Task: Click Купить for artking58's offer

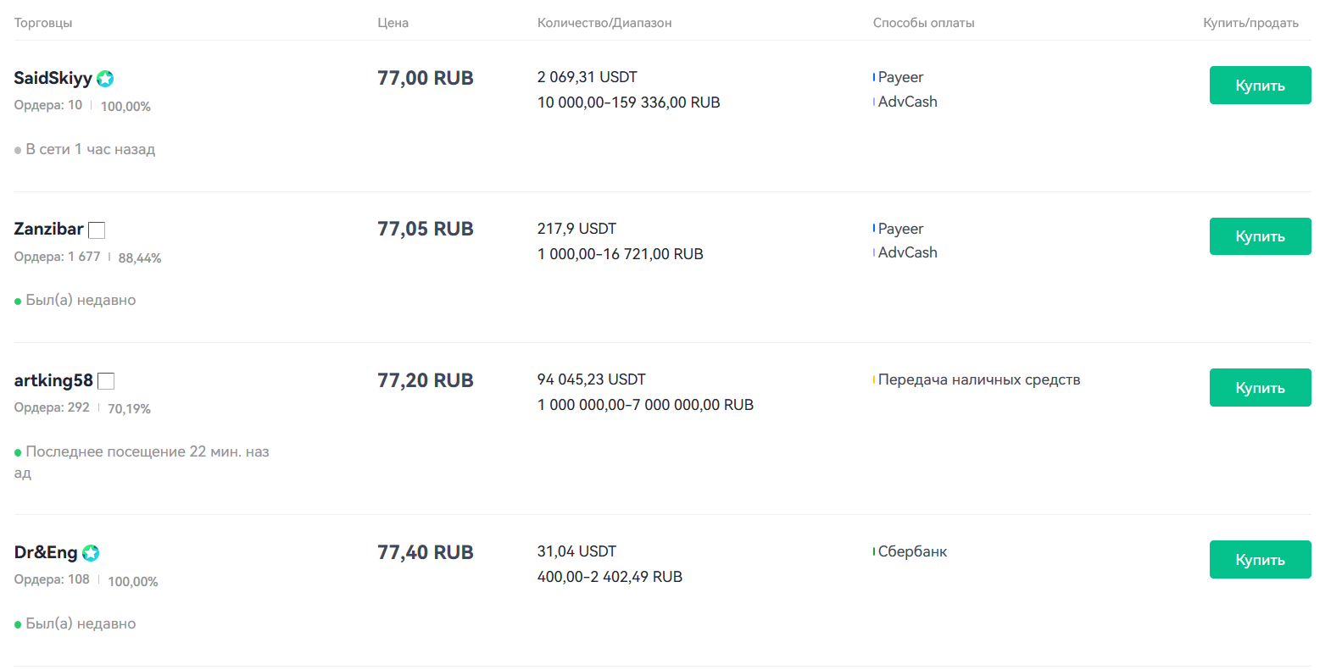Action: [x=1260, y=388]
